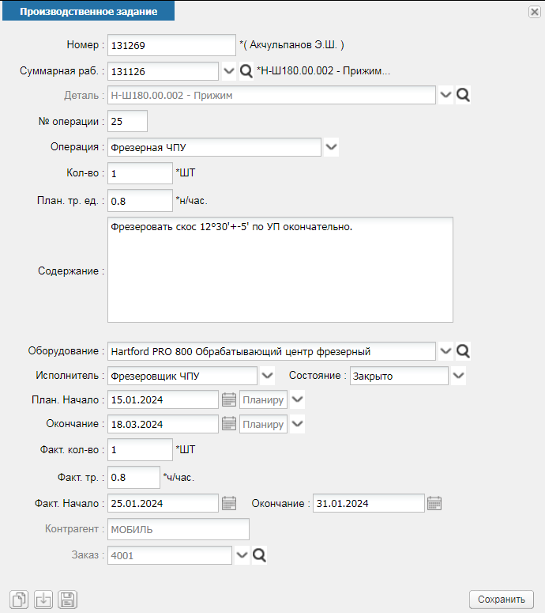Focus the Факт. тр. field
The width and height of the screenshot is (545, 613).
[134, 477]
